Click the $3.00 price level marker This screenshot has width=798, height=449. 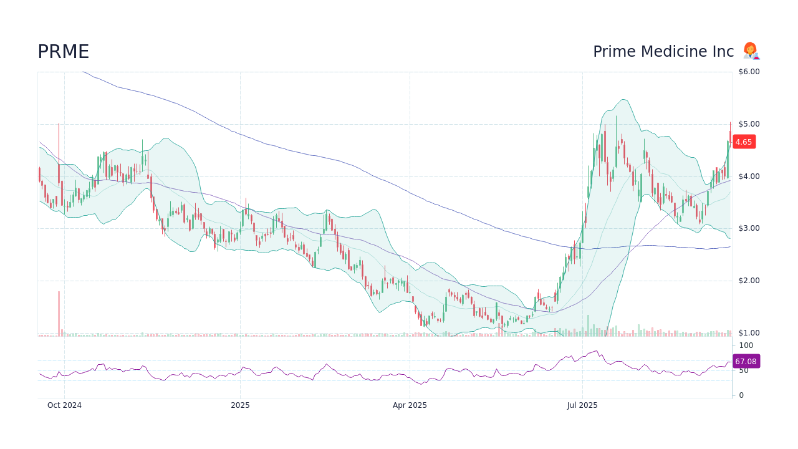pos(748,228)
